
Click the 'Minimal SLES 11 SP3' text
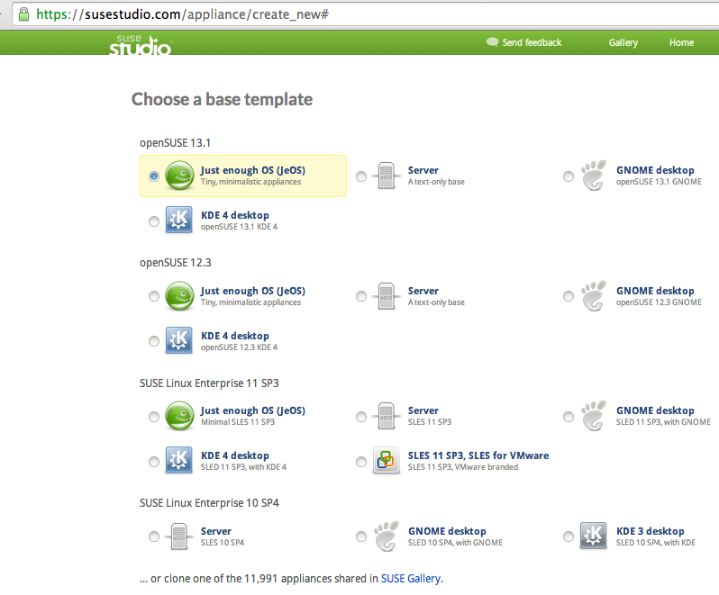238,422
